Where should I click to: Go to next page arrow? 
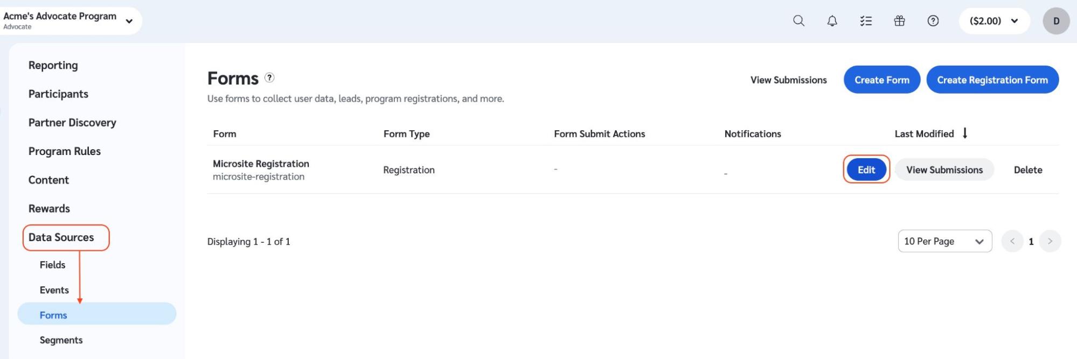pyautogui.click(x=1050, y=241)
